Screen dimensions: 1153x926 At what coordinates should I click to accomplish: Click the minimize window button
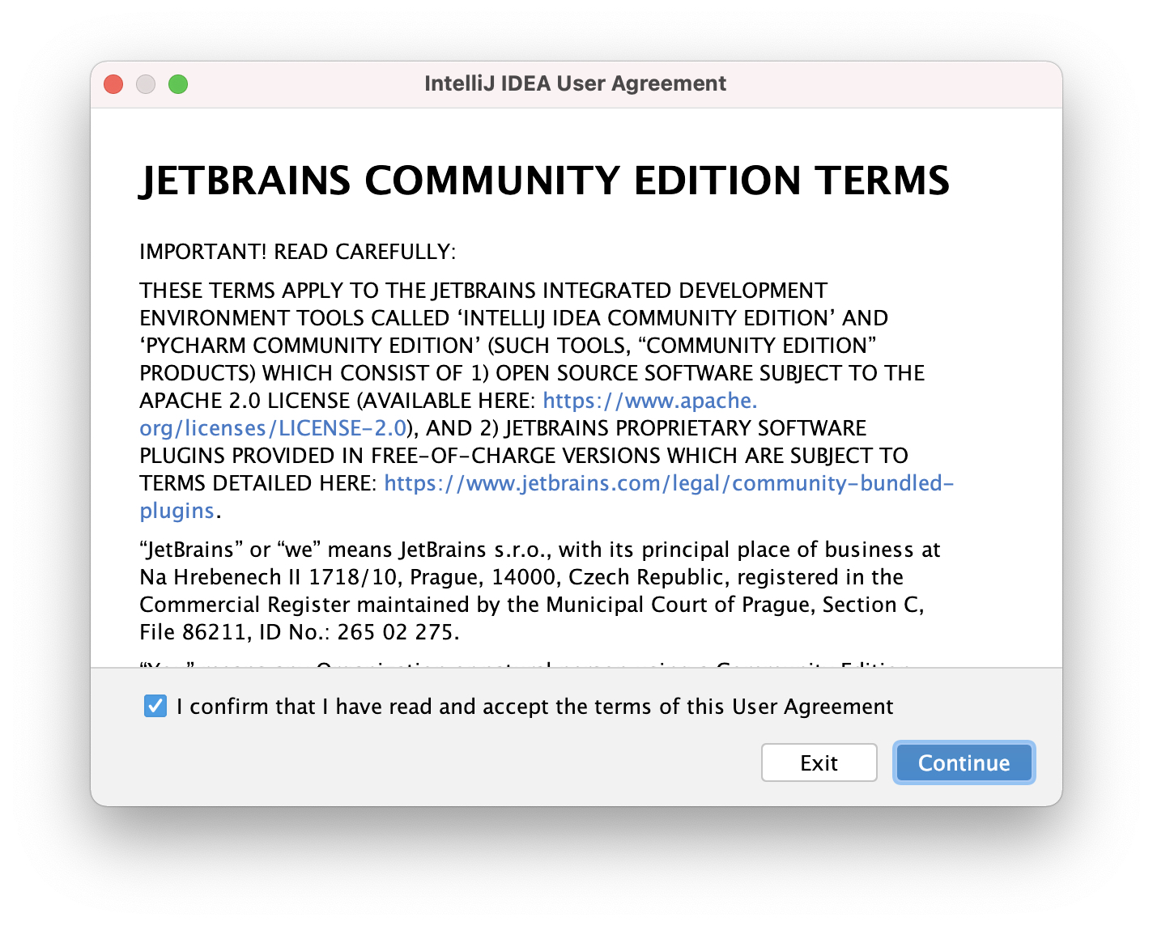coord(146,84)
